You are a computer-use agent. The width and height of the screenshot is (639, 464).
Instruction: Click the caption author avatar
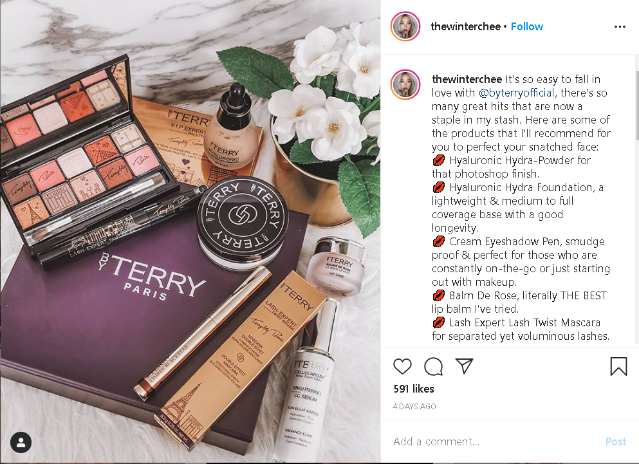click(x=405, y=85)
